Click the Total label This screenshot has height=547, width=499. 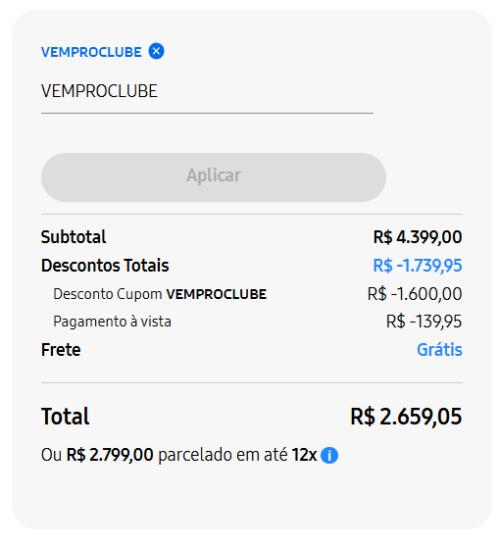point(66,417)
